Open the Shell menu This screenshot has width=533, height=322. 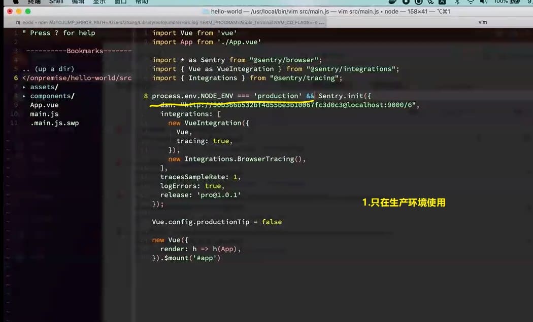[x=56, y=2]
